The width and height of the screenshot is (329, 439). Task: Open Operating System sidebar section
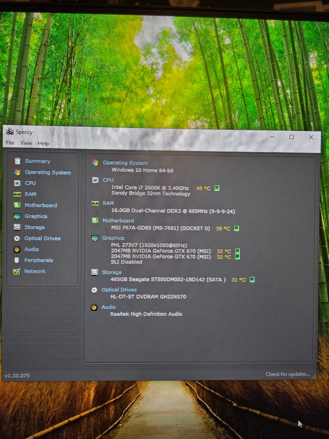click(x=48, y=172)
